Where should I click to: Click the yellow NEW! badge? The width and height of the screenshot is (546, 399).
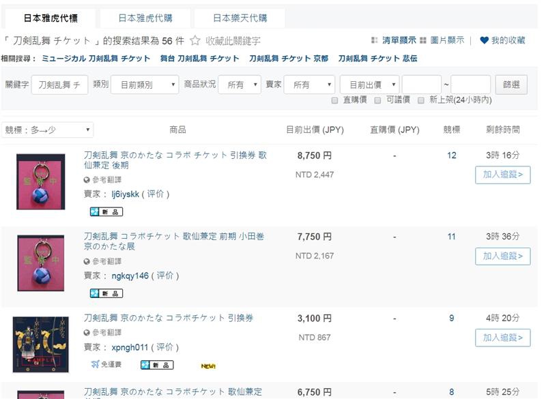208,366
